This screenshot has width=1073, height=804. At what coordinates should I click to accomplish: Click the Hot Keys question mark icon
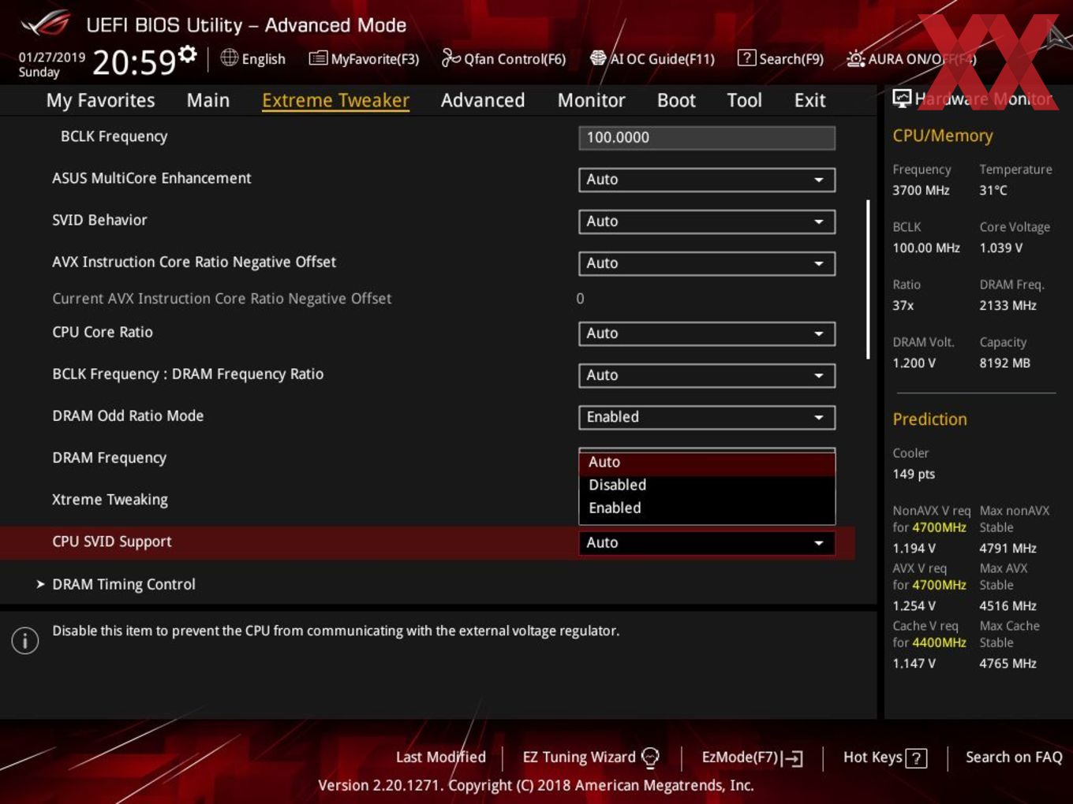coord(916,758)
